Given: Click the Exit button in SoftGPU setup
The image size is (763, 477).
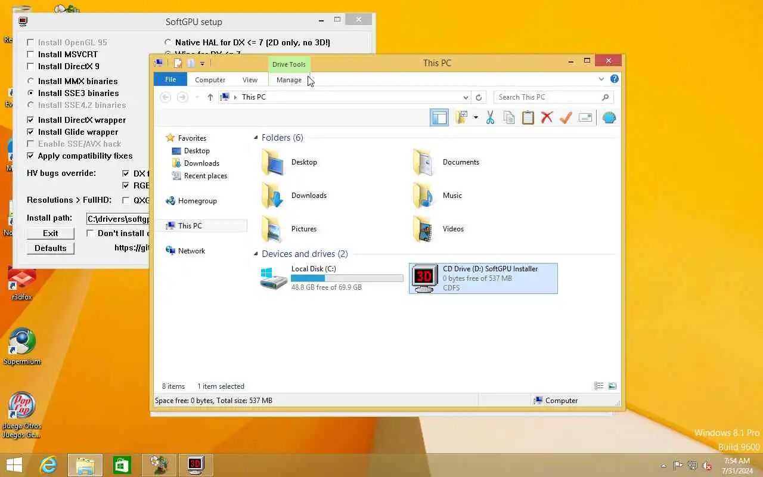Looking at the screenshot, I should click(x=51, y=233).
